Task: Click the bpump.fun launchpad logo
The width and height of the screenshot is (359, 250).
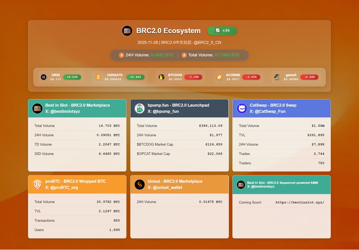Action: pyautogui.click(x=140, y=108)
